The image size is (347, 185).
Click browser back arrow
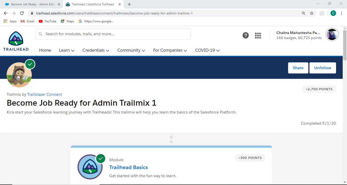pyautogui.click(x=5, y=13)
